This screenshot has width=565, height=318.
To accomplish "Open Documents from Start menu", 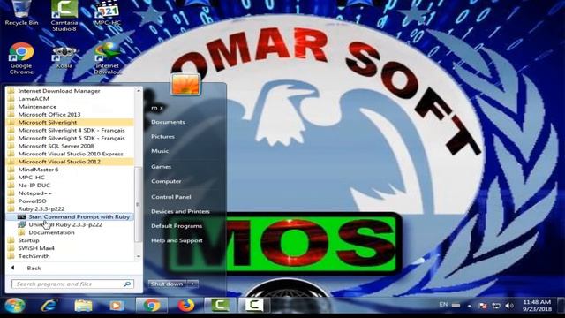I will coord(168,122).
